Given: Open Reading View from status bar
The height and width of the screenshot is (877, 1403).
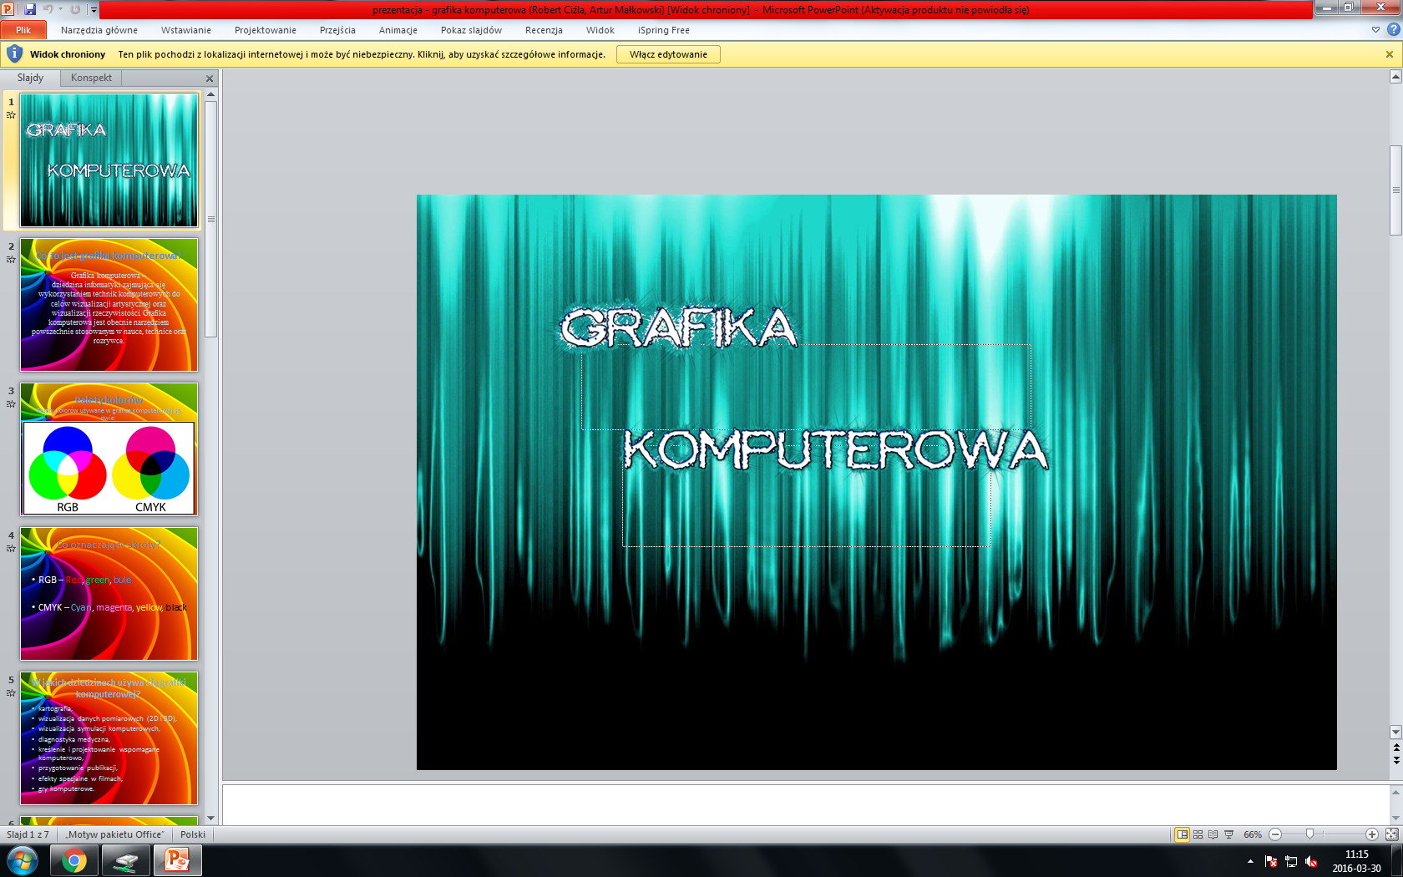Looking at the screenshot, I should pos(1213,834).
